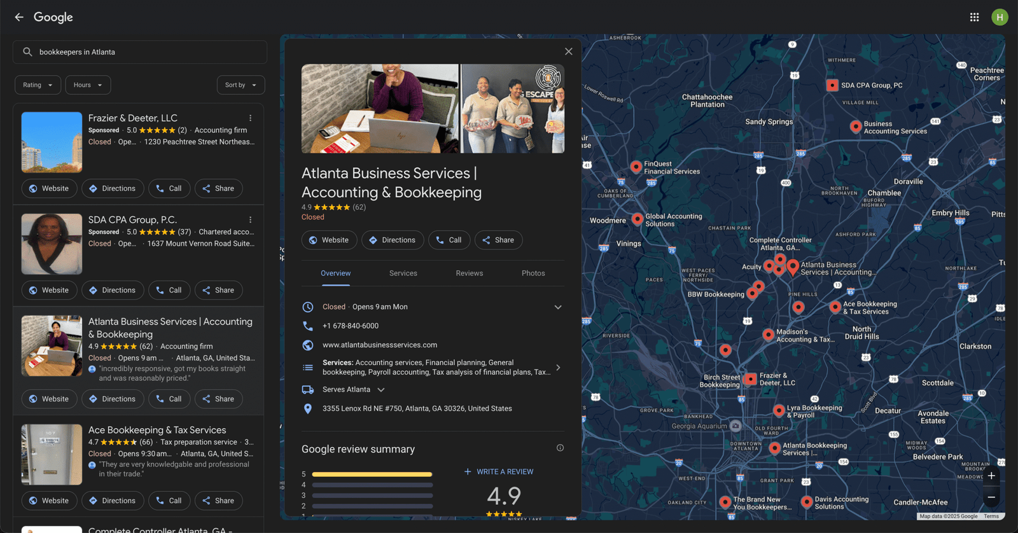
Task: Open the Hours filter dropdown
Action: pyautogui.click(x=88, y=85)
